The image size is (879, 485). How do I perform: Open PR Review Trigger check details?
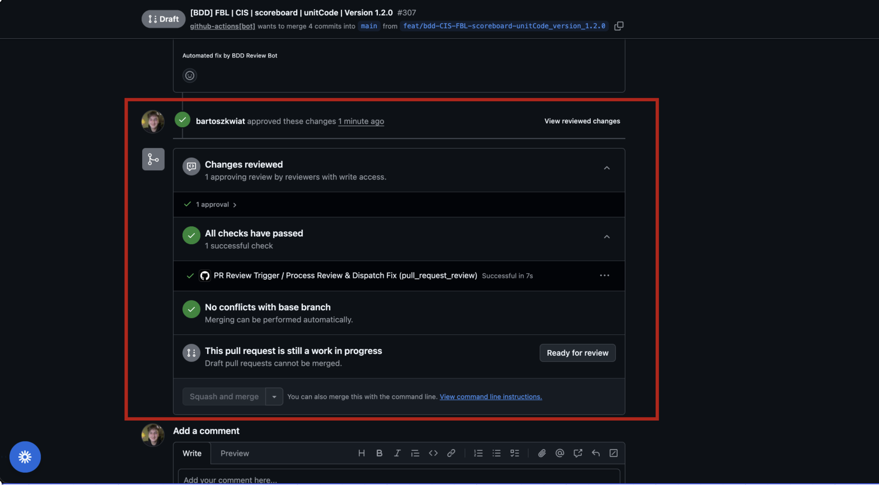[345, 276]
